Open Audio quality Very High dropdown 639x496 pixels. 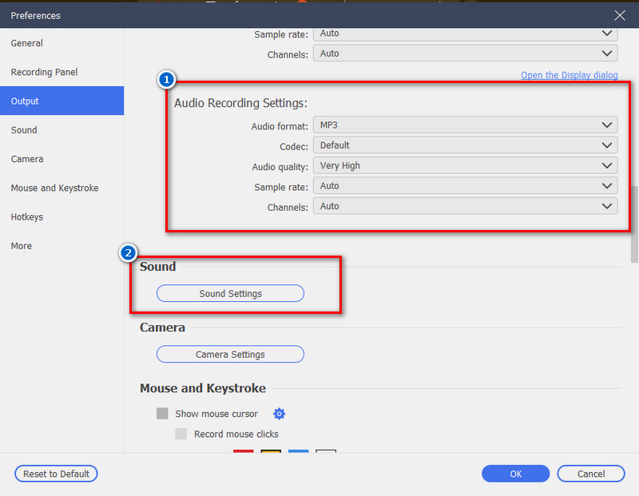click(465, 165)
